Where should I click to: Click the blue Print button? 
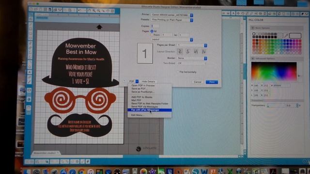coord(212,82)
